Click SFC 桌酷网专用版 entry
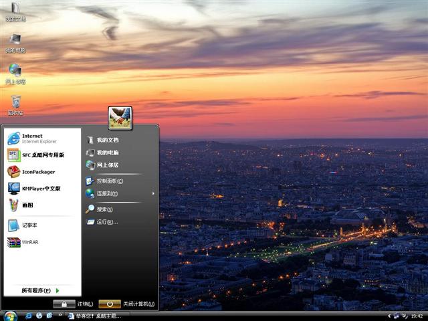Image resolution: width=428 pixels, height=321 pixels. click(x=42, y=155)
